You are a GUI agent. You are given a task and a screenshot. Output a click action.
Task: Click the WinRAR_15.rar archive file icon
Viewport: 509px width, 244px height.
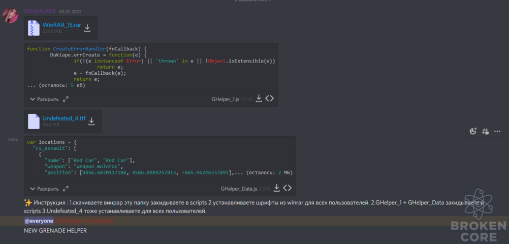point(34,28)
